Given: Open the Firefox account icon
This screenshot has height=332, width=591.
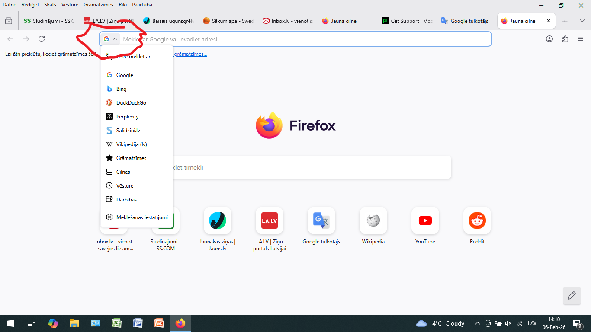Looking at the screenshot, I should pyautogui.click(x=549, y=39).
